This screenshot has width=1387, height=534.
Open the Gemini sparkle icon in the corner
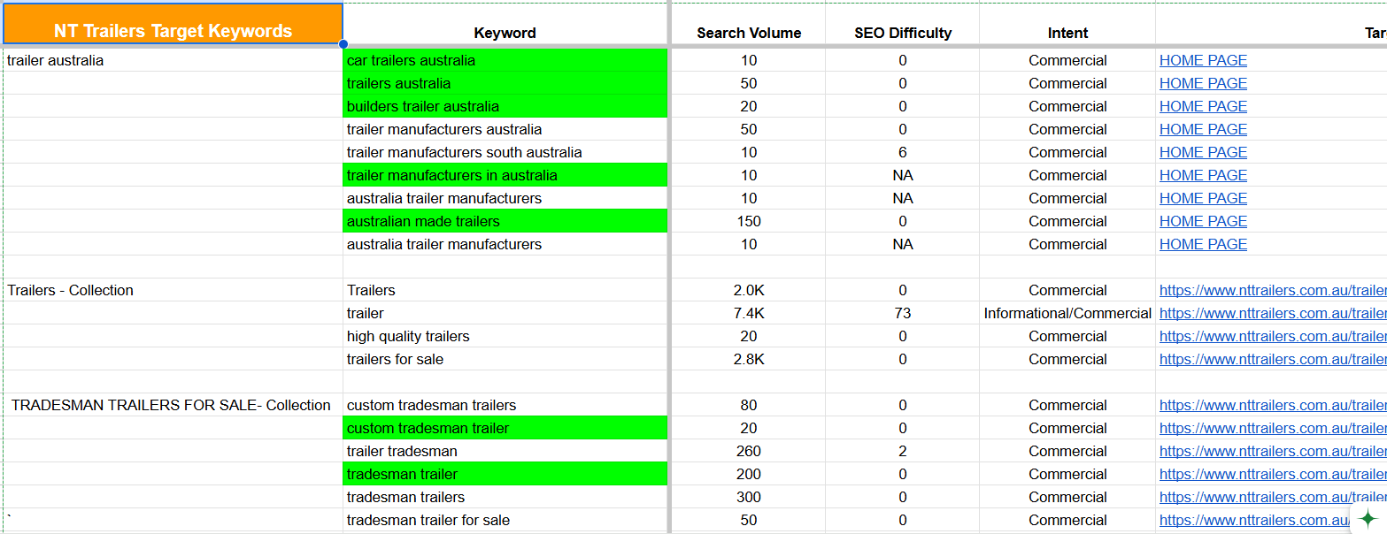1368,519
